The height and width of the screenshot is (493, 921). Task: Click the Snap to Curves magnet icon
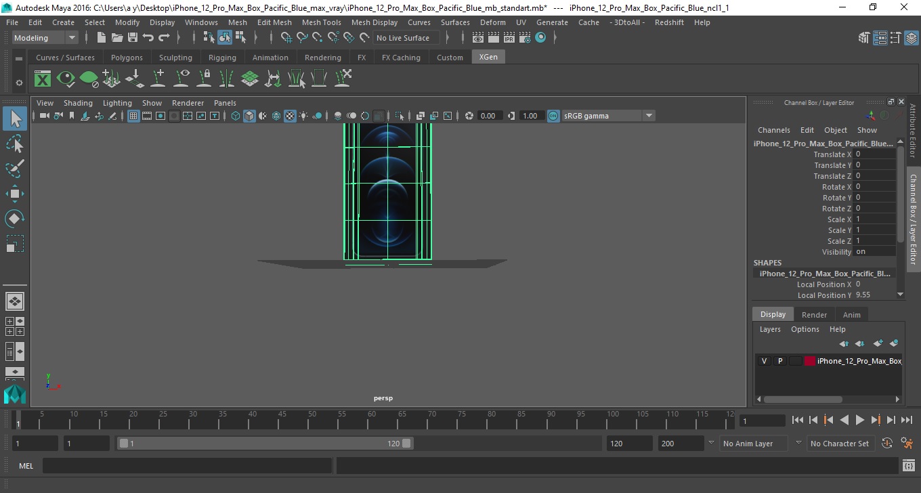coord(302,38)
